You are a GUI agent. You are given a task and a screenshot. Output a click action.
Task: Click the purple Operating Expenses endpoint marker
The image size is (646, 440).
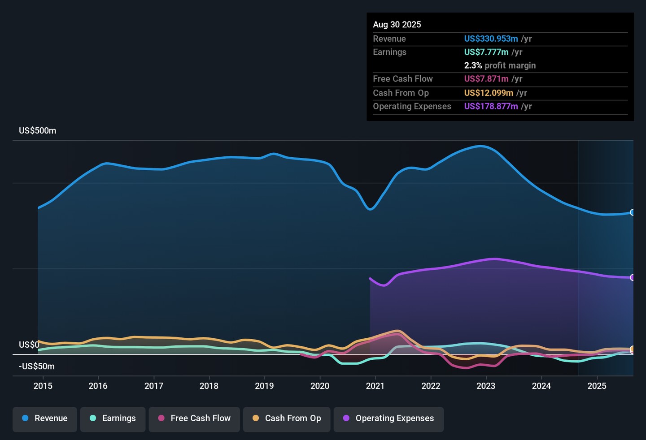point(633,278)
